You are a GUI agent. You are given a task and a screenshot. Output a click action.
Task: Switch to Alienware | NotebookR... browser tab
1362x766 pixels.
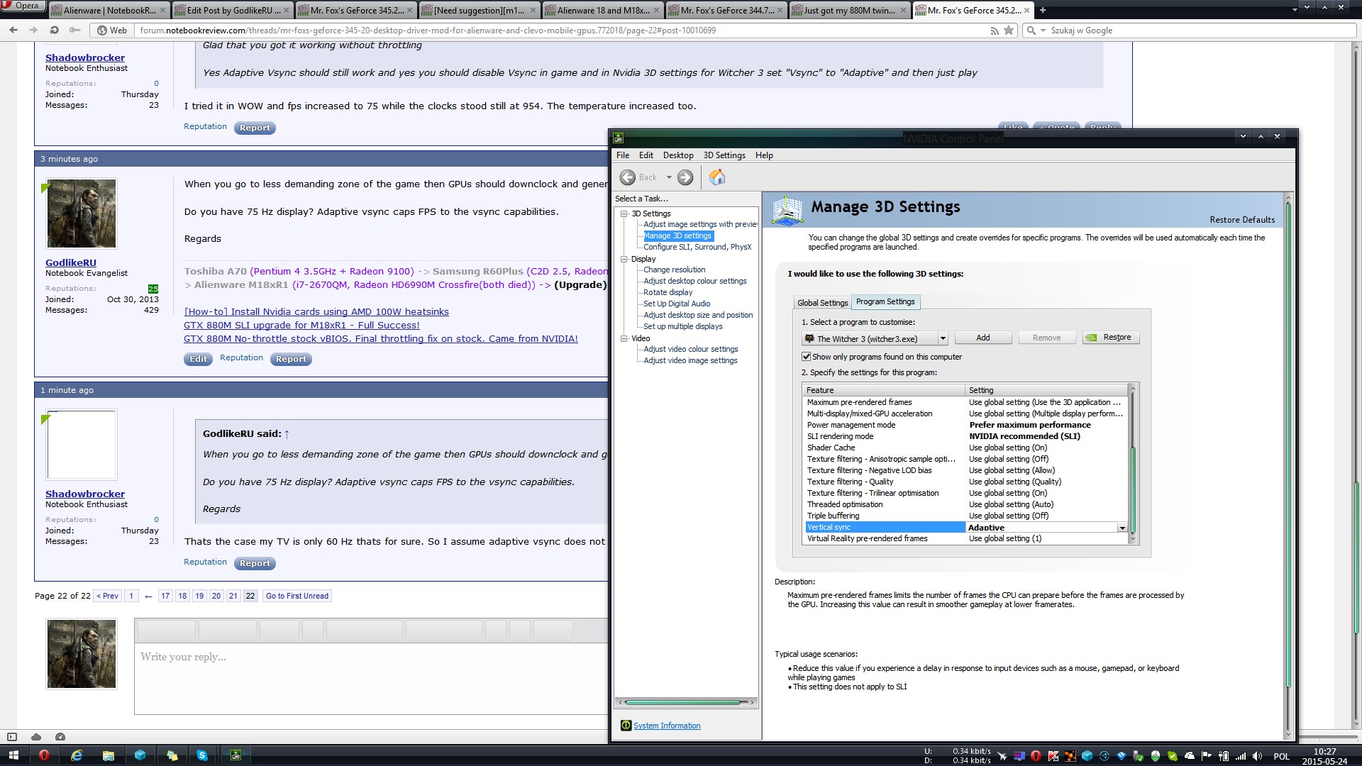pos(109,10)
